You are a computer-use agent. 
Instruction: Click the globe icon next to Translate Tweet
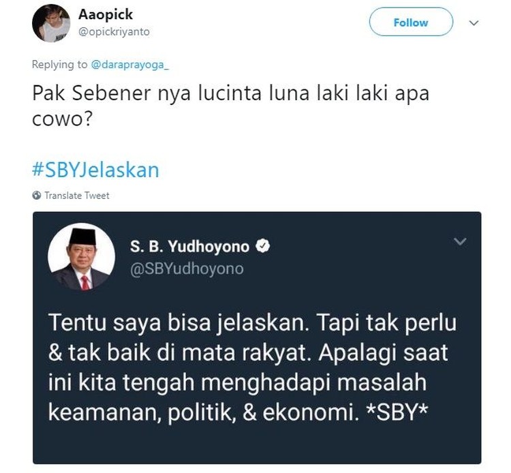tap(37, 195)
